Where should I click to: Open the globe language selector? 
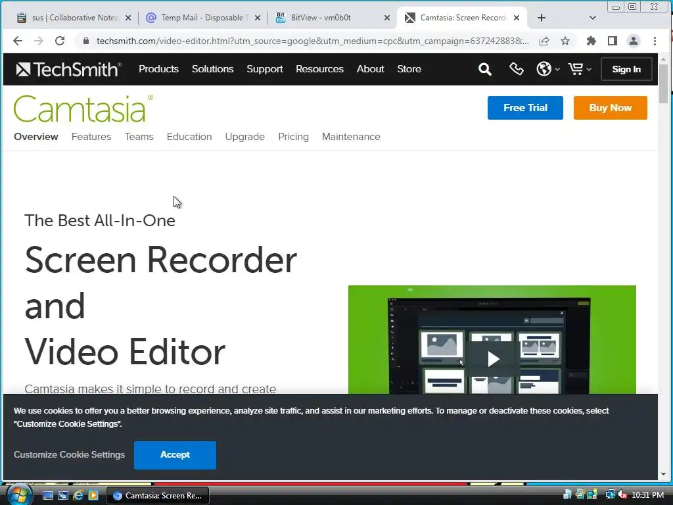(x=547, y=68)
